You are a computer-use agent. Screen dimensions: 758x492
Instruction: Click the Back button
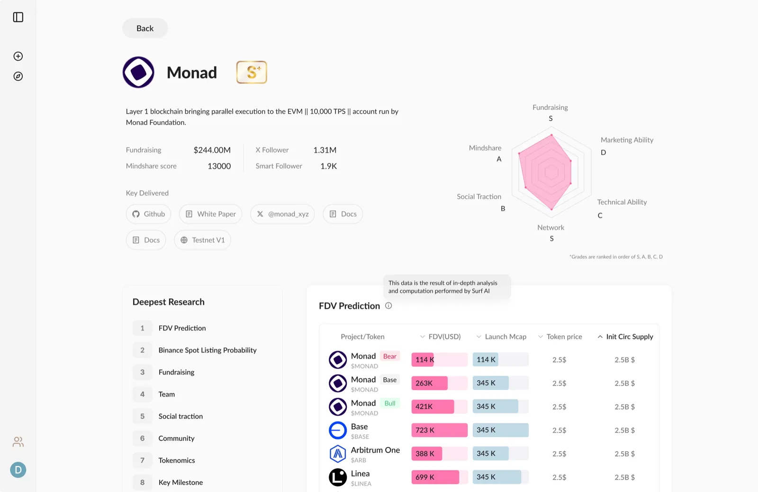145,28
